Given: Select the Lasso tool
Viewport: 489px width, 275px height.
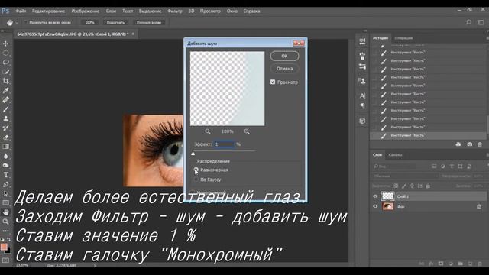Looking at the screenshot, I should [5, 63].
